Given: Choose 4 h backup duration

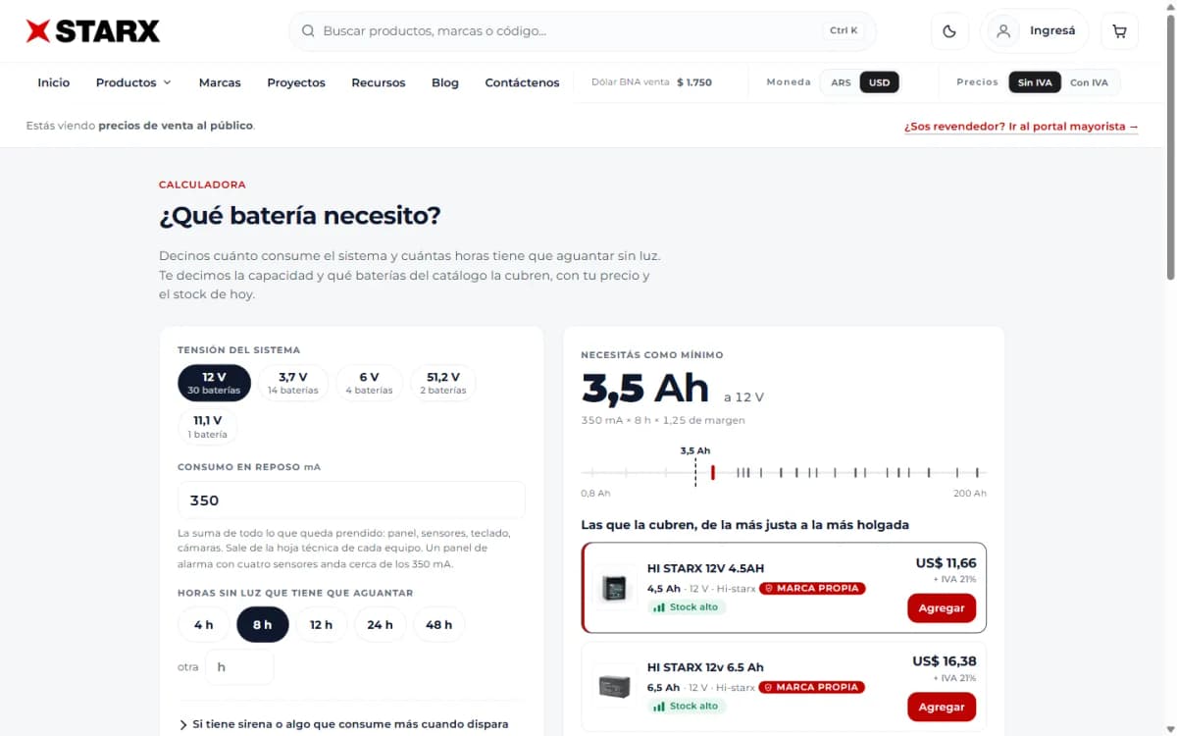Looking at the screenshot, I should pyautogui.click(x=204, y=625).
